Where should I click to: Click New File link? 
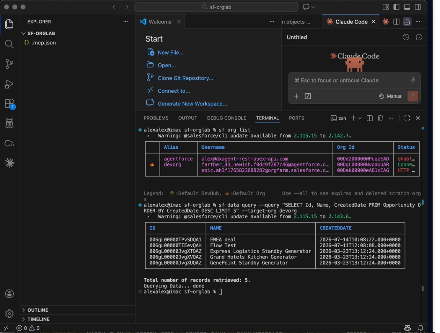pos(170,52)
